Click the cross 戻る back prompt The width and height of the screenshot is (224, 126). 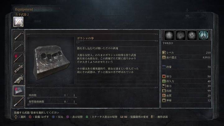[x=57, y=117]
